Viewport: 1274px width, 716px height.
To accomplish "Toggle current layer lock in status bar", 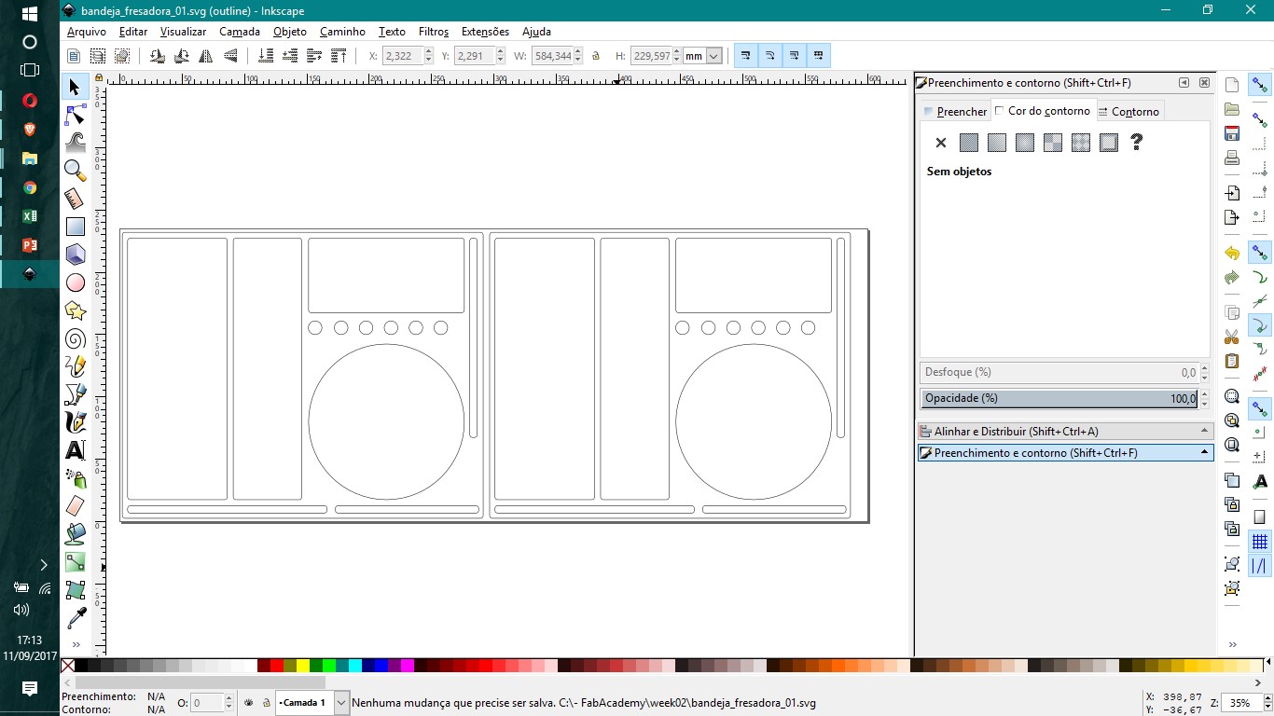I will (266, 703).
